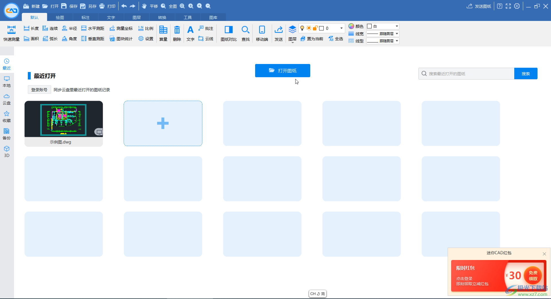The image size is (551, 299).
Task: Select the 长度 length measure tool
Action: [31, 28]
